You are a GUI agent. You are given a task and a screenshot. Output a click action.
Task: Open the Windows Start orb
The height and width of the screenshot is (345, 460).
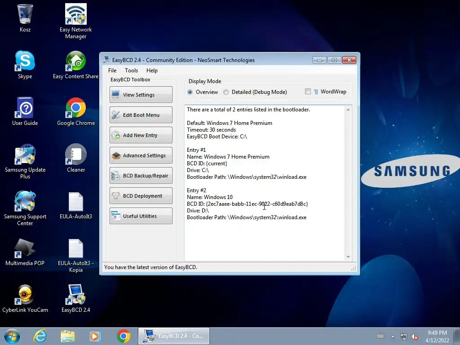(x=12, y=336)
